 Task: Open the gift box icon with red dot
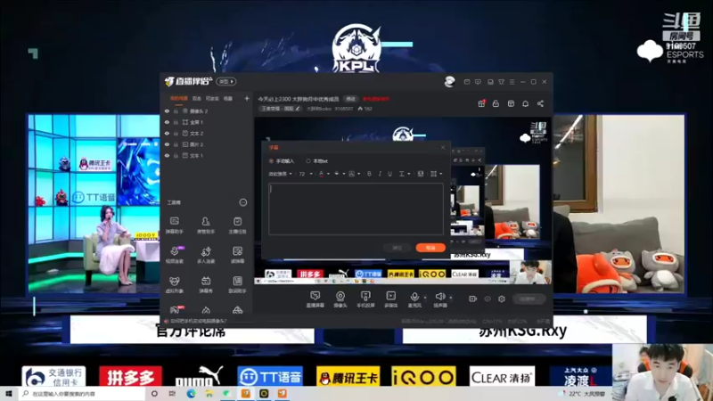(x=481, y=103)
